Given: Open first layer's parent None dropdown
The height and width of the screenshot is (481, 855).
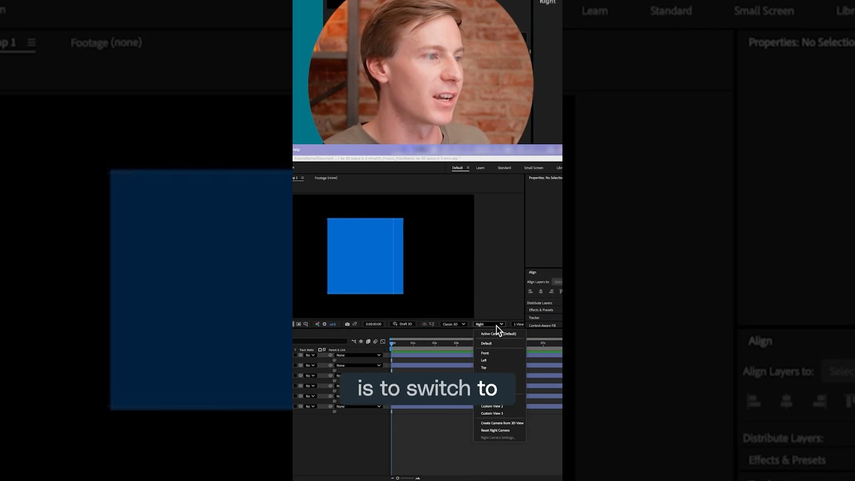Looking at the screenshot, I should (x=359, y=355).
